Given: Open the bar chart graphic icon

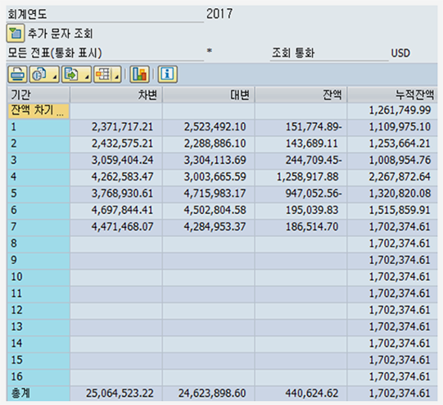Looking at the screenshot, I should 139,75.
